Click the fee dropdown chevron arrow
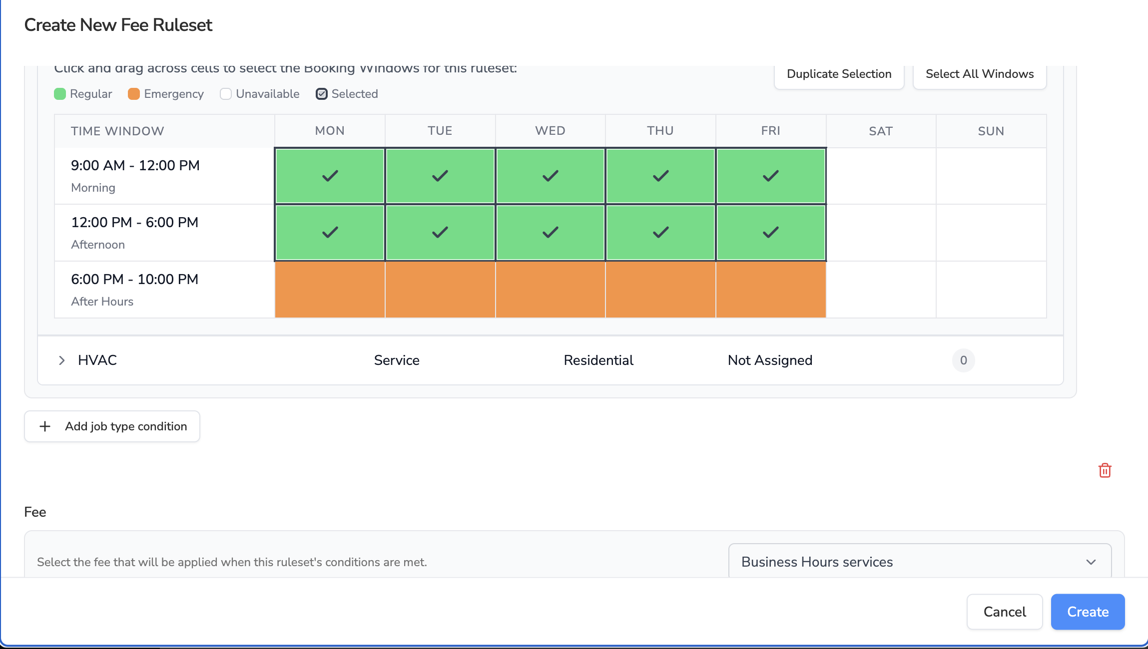The image size is (1148, 649). 1091,562
